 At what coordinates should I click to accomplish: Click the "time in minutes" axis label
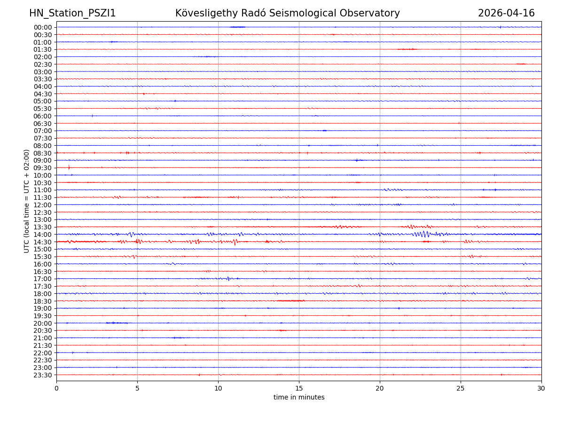click(x=299, y=398)
